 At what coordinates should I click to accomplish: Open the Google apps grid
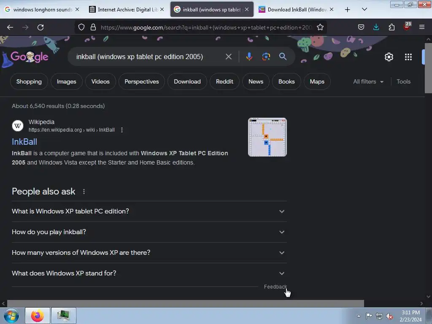coord(408,57)
